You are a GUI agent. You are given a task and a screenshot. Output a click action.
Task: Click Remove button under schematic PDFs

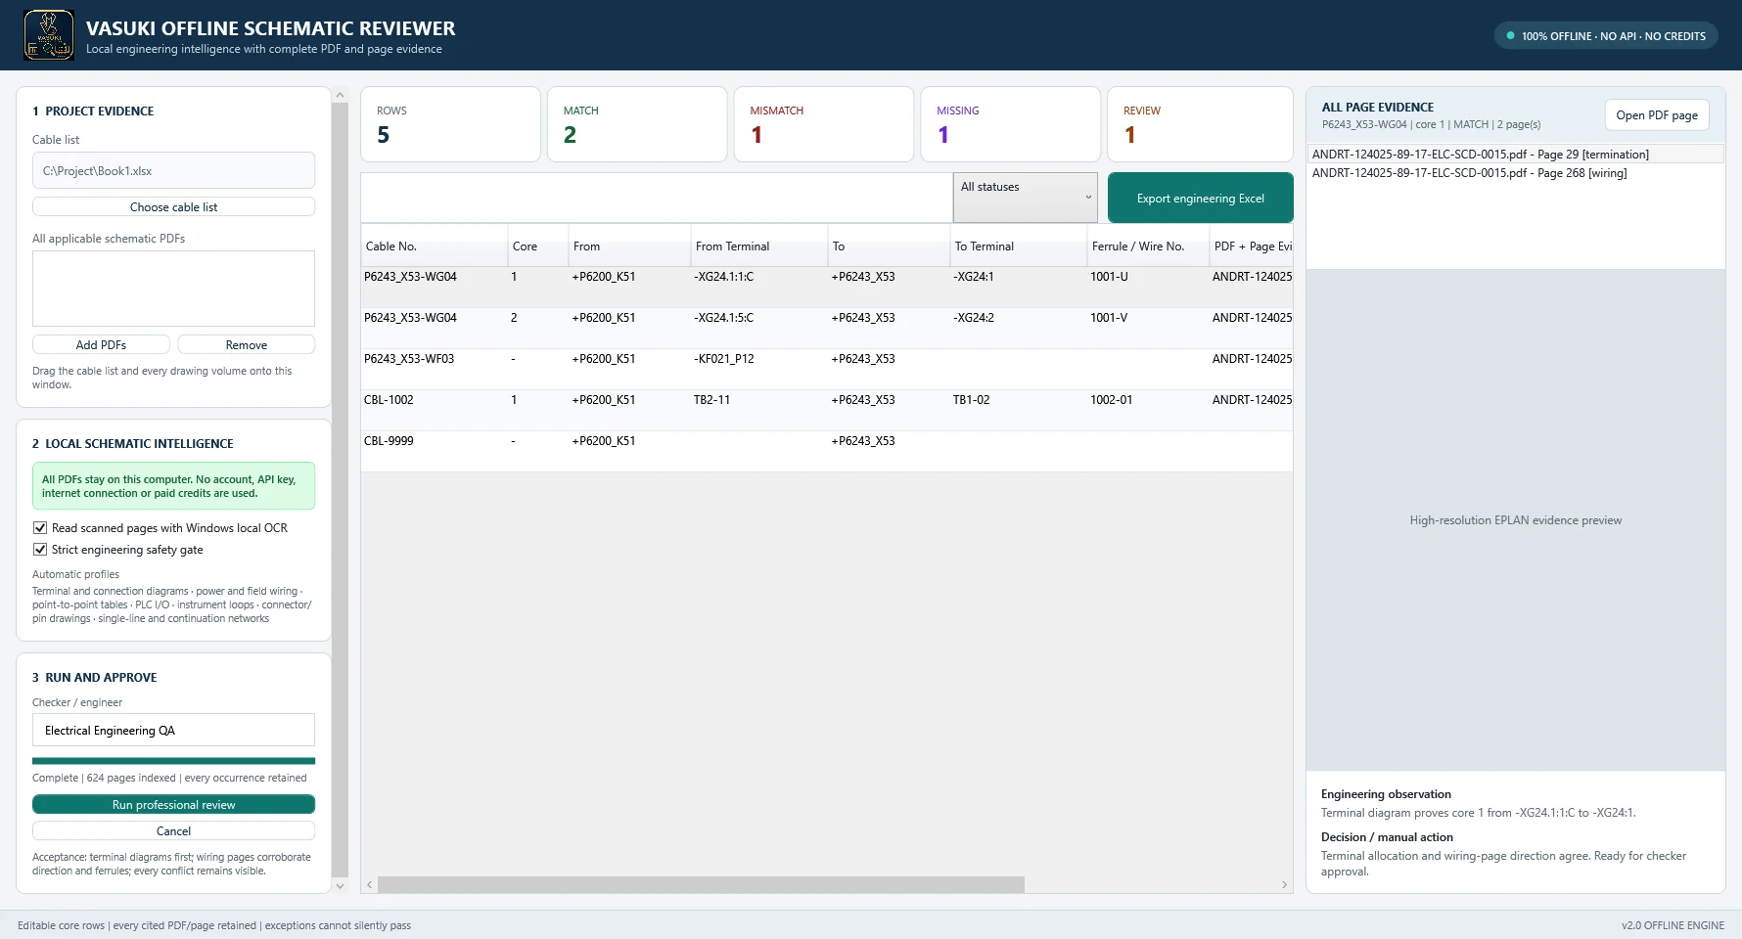click(x=247, y=344)
